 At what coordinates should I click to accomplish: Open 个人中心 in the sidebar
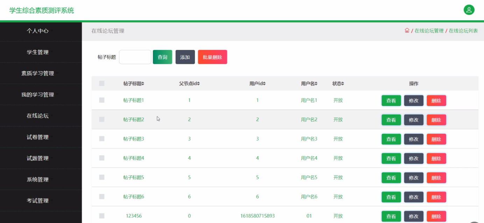click(x=38, y=31)
